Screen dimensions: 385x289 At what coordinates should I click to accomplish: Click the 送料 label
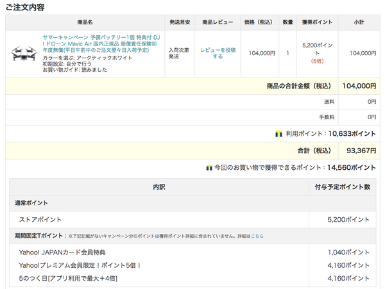click(x=329, y=102)
